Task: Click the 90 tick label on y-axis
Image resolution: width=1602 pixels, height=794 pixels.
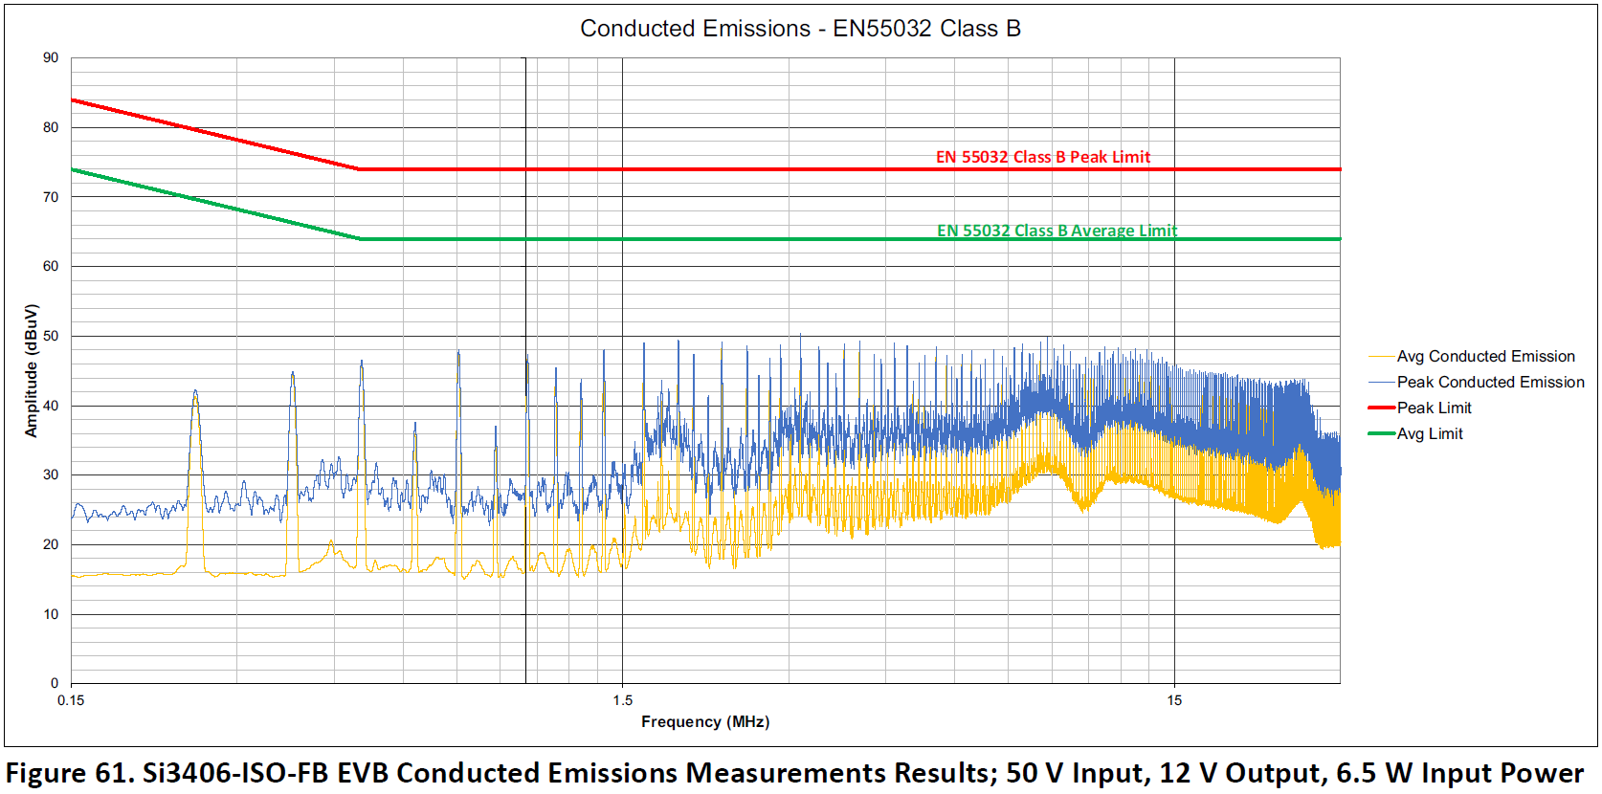Action: 51,57
